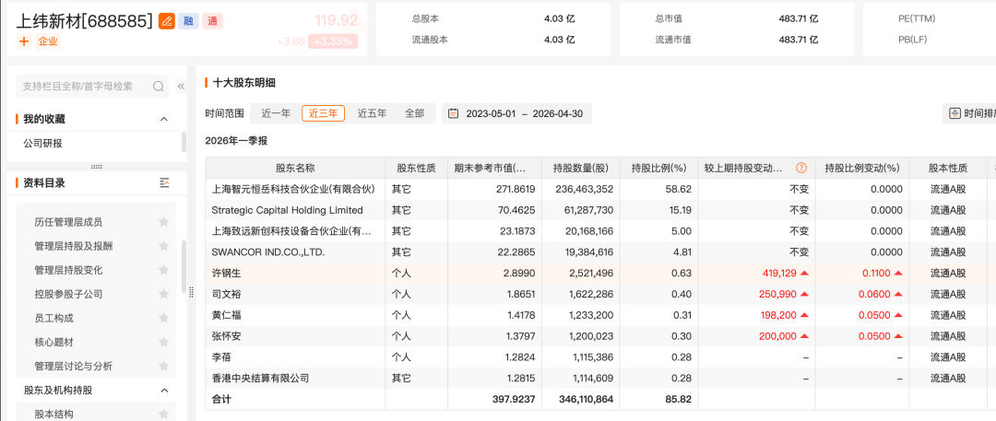
Task: Click the help question mark in 较上期持股变动 header
Action: 801,168
